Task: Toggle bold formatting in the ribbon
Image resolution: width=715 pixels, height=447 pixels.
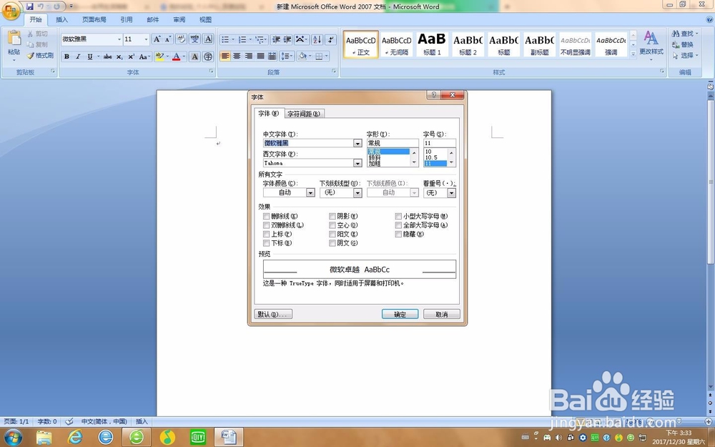Action: [66, 57]
